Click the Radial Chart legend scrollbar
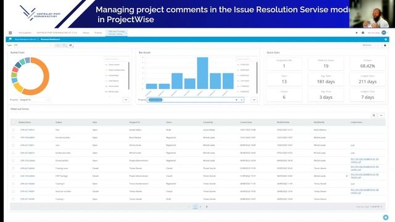Viewport: 395px width, 222px height. [x=129, y=75]
